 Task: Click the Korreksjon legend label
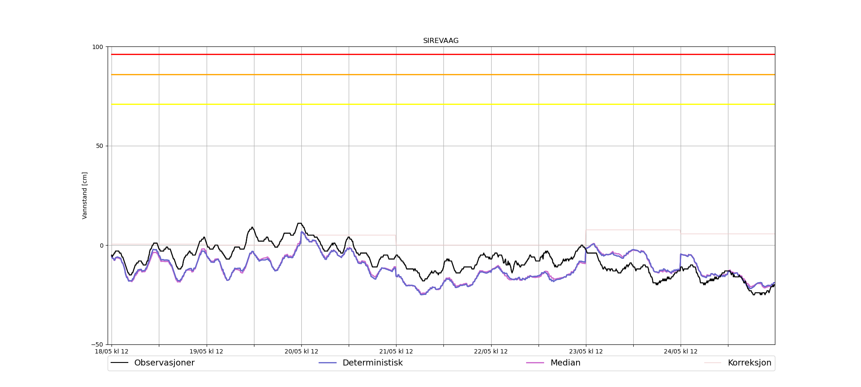[x=750, y=363]
